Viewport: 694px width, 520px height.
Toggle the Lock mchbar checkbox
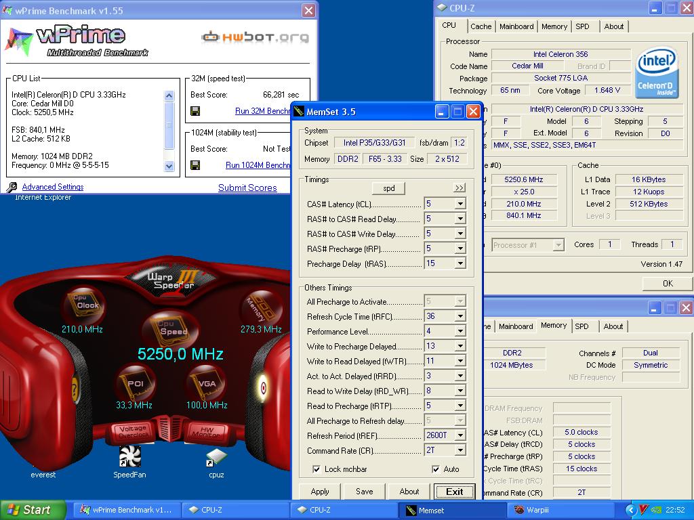coord(317,469)
